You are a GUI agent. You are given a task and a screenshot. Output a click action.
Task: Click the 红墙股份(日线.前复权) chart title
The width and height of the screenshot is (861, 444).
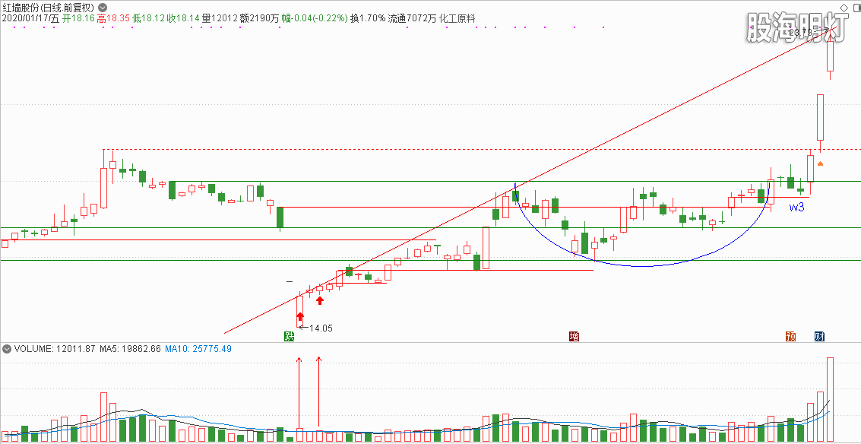(49, 8)
